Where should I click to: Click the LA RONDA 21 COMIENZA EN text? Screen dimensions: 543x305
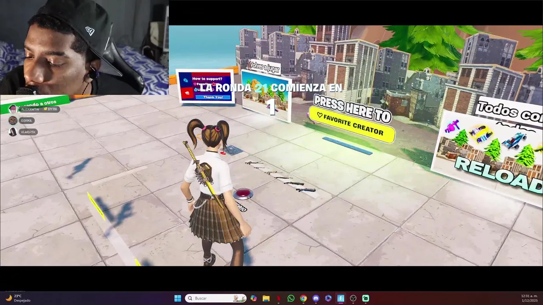(x=271, y=88)
